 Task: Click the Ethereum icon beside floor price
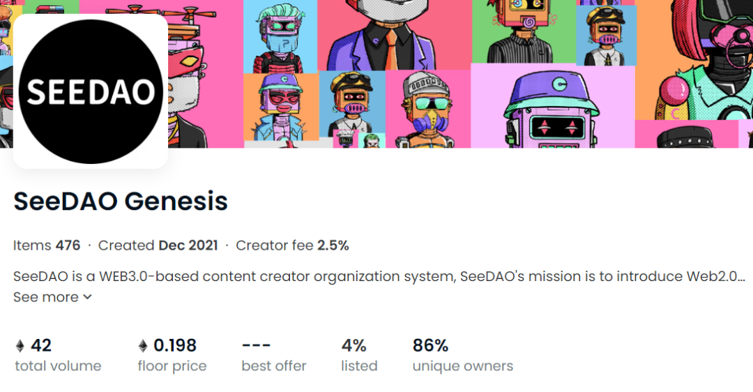tap(143, 346)
